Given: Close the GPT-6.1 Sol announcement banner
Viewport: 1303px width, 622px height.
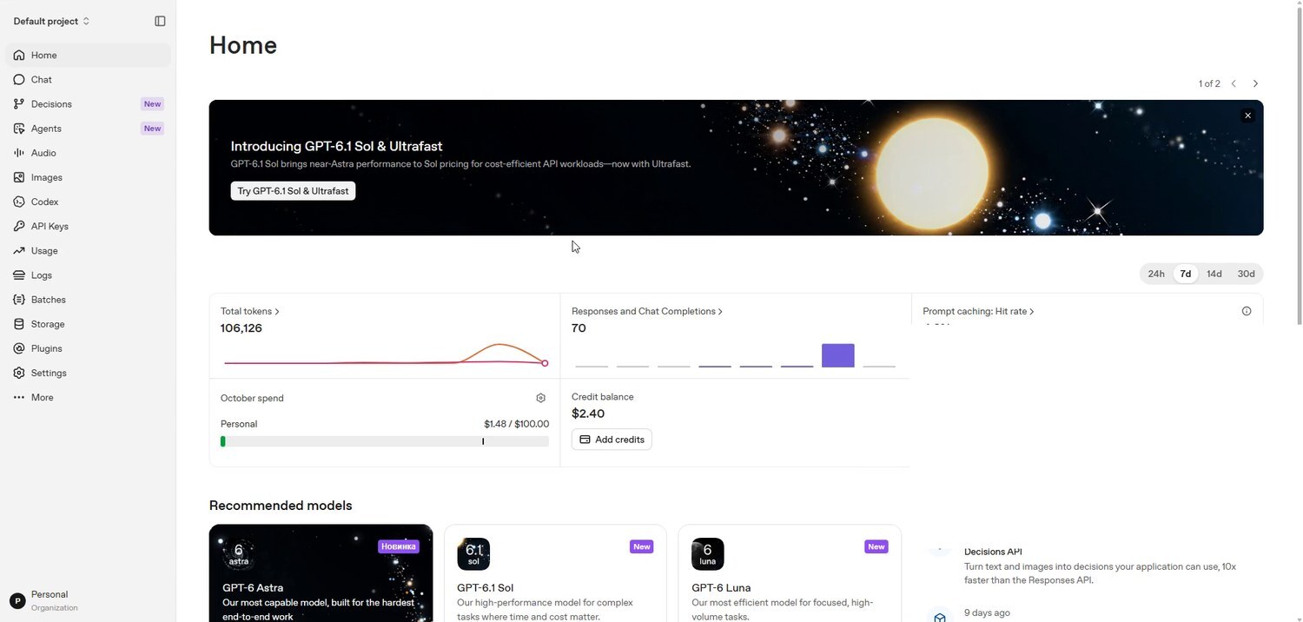Looking at the screenshot, I should point(1247,116).
